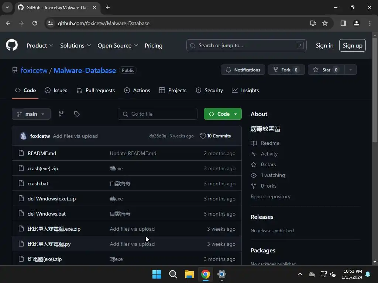Open the Insights tab
This screenshot has width=378, height=283.
point(245,90)
